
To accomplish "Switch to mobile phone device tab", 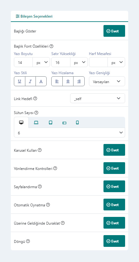I will point(77,123).
